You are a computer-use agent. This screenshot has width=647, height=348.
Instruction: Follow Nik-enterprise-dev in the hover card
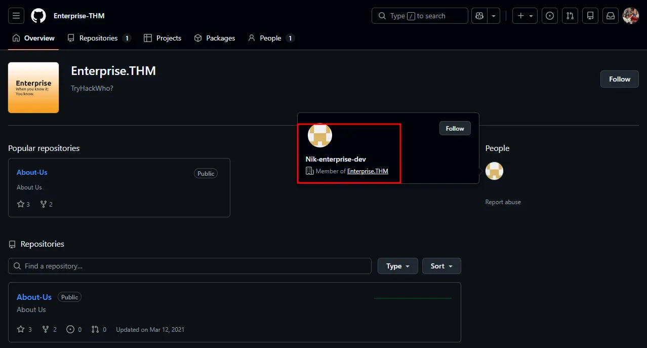coord(455,129)
